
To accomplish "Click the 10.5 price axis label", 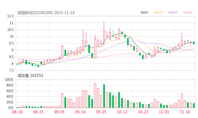I will [x=10, y=30].
